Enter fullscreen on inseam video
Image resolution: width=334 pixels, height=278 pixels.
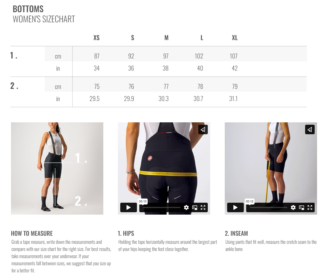[310, 207]
